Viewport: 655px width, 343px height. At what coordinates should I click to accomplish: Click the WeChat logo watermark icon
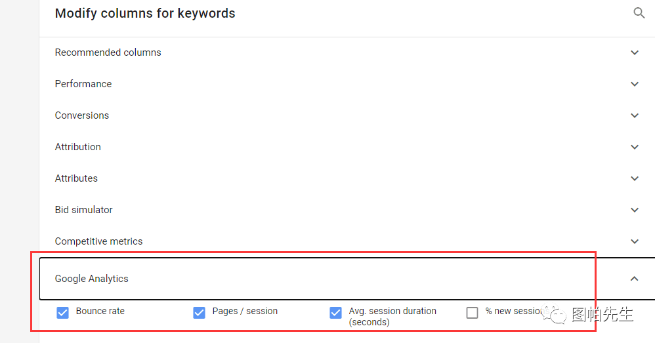click(555, 315)
